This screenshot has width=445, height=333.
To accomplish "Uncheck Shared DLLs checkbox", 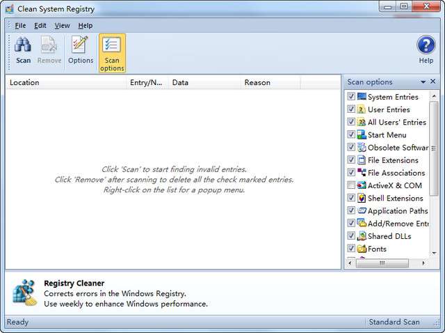I will [x=351, y=235].
